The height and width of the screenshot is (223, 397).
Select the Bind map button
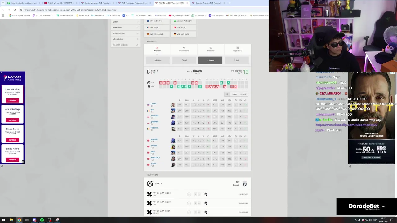tap(184, 60)
